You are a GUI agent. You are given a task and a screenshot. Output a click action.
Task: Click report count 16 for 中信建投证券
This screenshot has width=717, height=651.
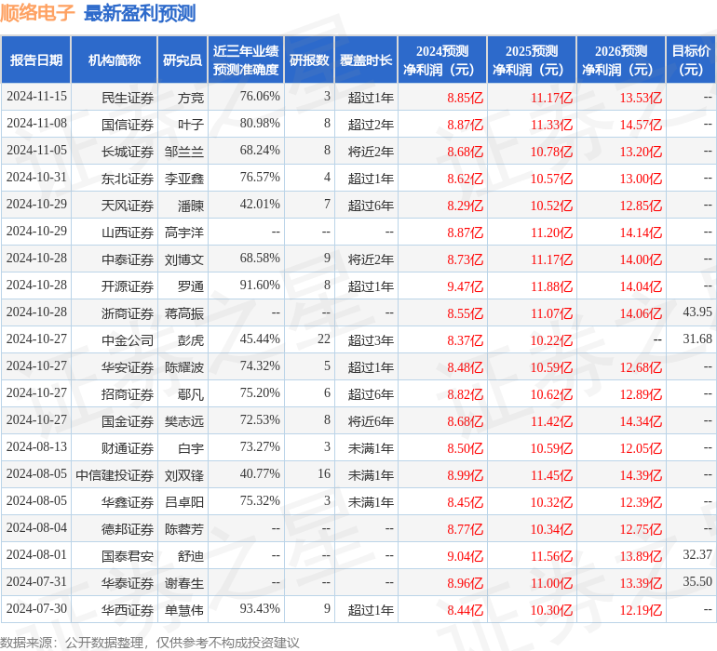point(324,473)
